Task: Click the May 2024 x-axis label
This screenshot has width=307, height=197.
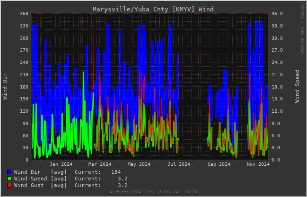Action: tap(139, 164)
